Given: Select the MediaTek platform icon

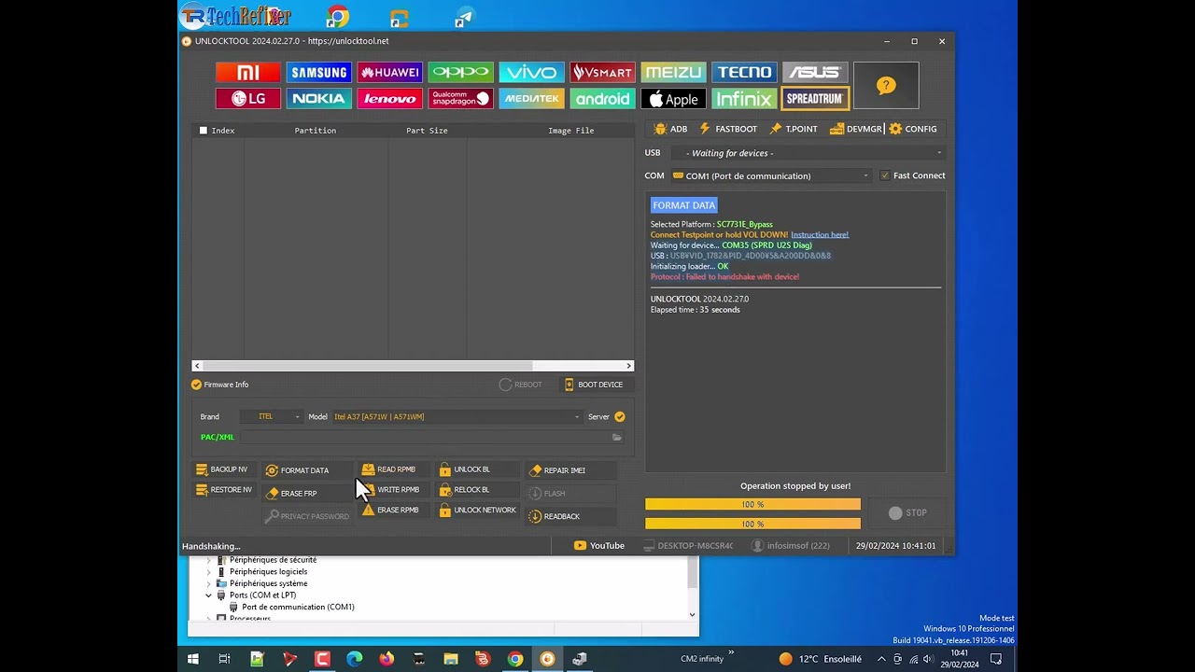Looking at the screenshot, I should [531, 99].
